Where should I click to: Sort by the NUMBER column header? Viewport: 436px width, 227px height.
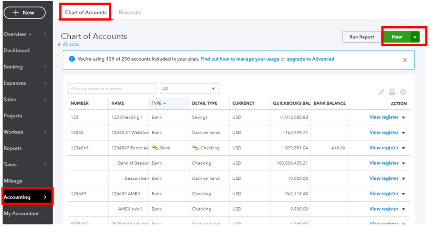click(79, 103)
